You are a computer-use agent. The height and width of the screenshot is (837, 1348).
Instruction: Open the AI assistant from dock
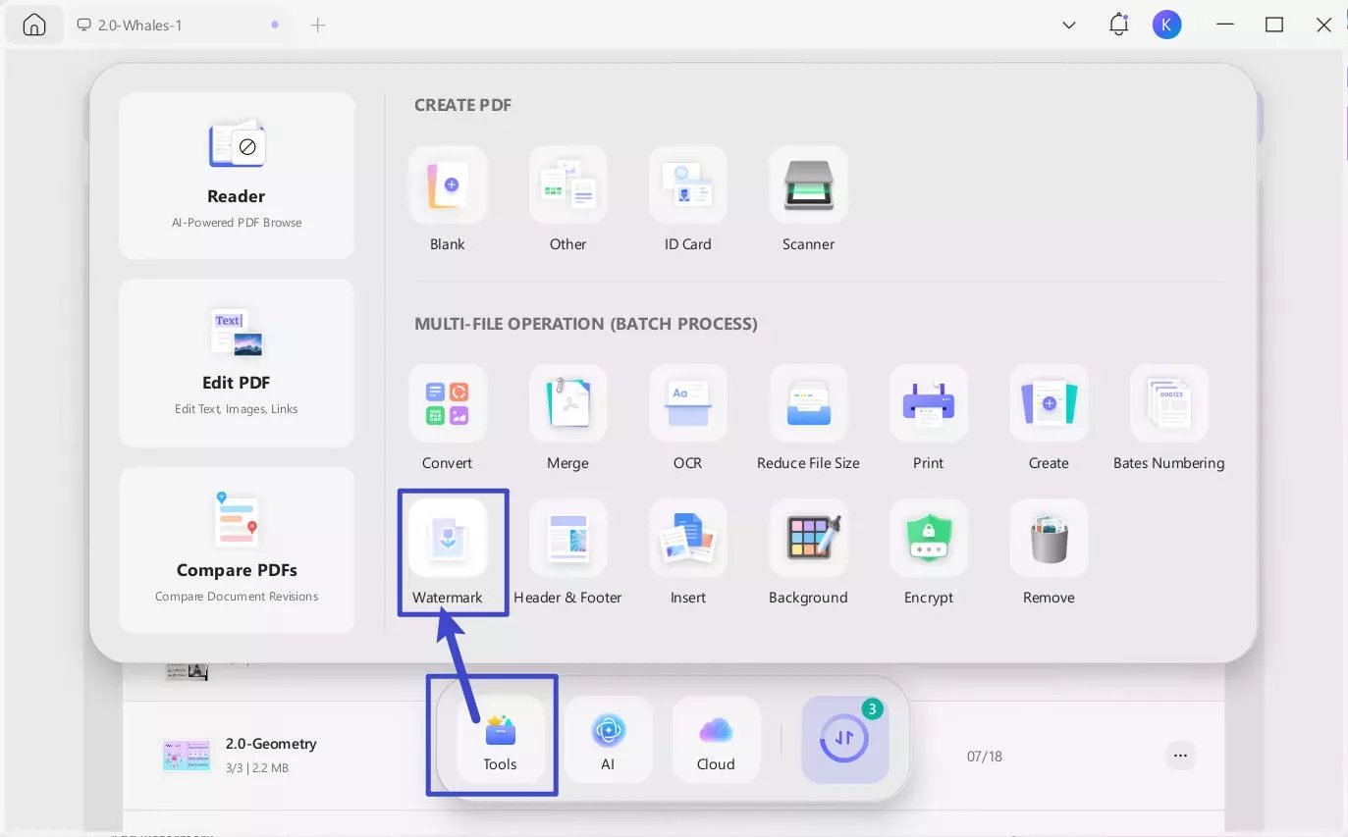[608, 739]
